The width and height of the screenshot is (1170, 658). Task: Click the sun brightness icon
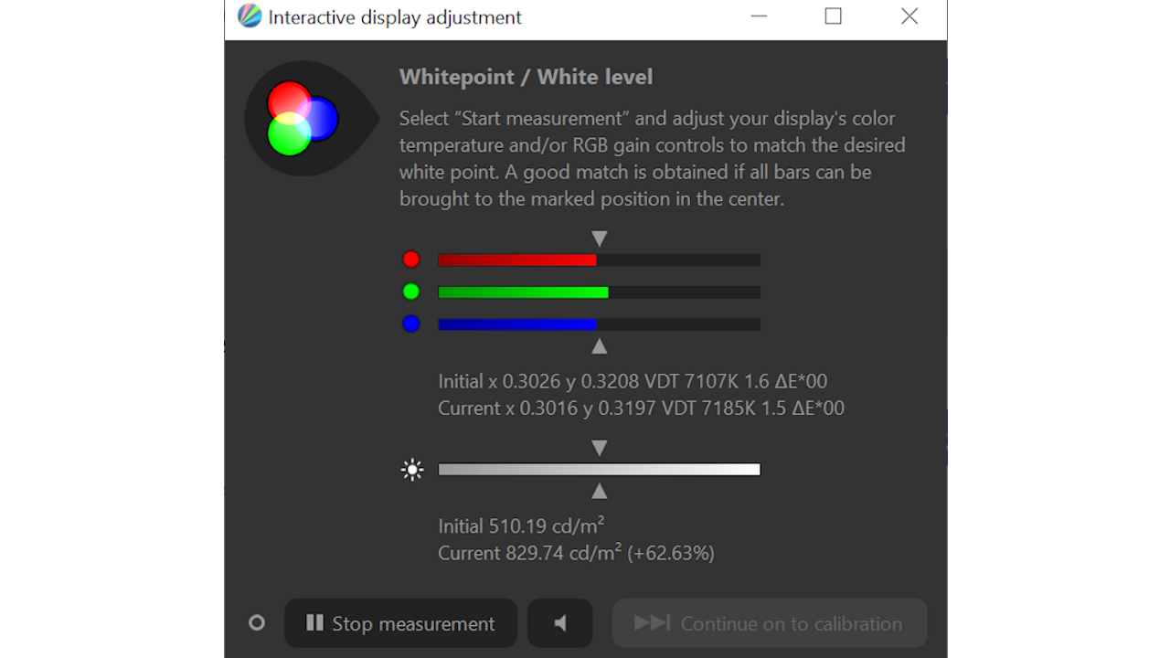(x=412, y=470)
